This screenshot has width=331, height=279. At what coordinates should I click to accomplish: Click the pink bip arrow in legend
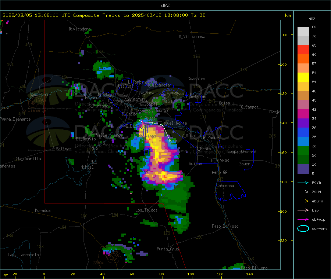[x=303, y=210]
